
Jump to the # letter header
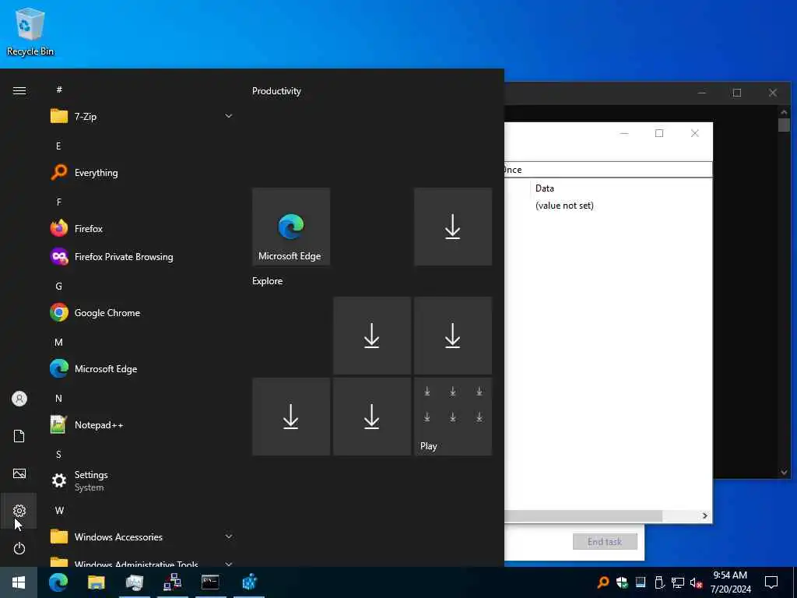[x=59, y=90]
